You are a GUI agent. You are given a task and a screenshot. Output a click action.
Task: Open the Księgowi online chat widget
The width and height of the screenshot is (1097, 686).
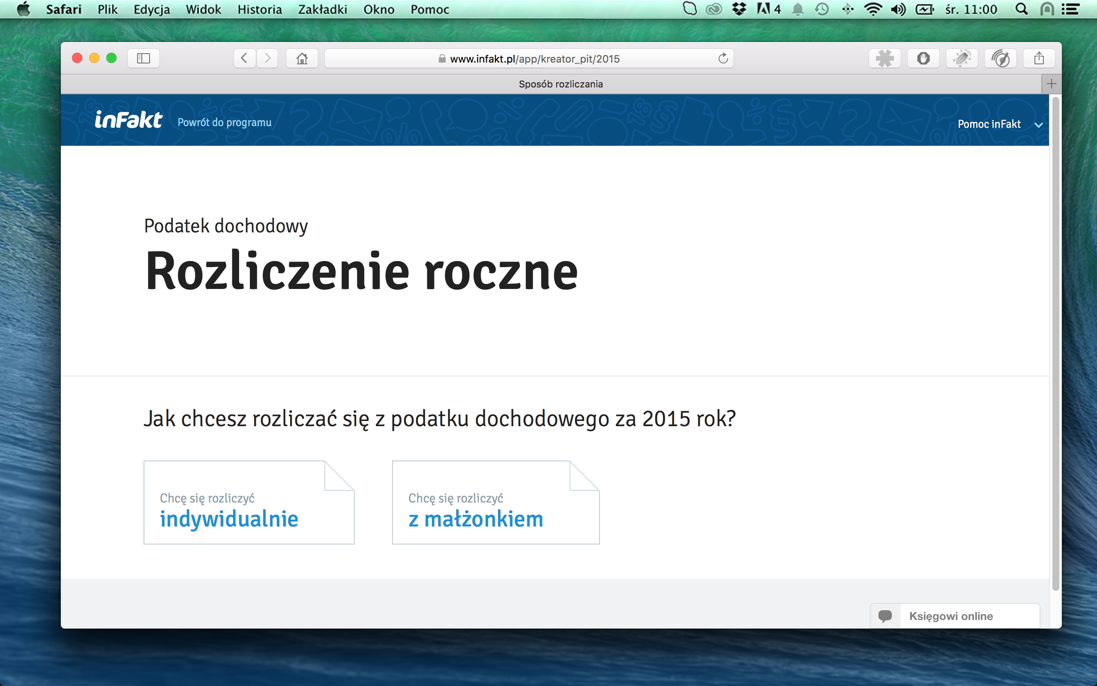click(955, 616)
